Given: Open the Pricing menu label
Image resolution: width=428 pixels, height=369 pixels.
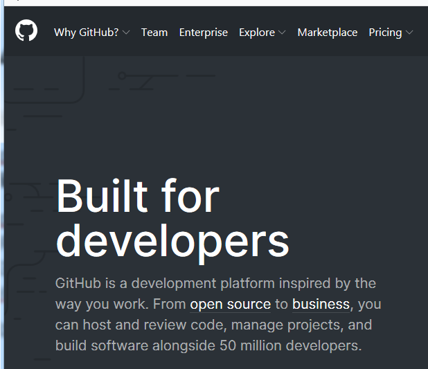Looking at the screenshot, I should 385,33.
